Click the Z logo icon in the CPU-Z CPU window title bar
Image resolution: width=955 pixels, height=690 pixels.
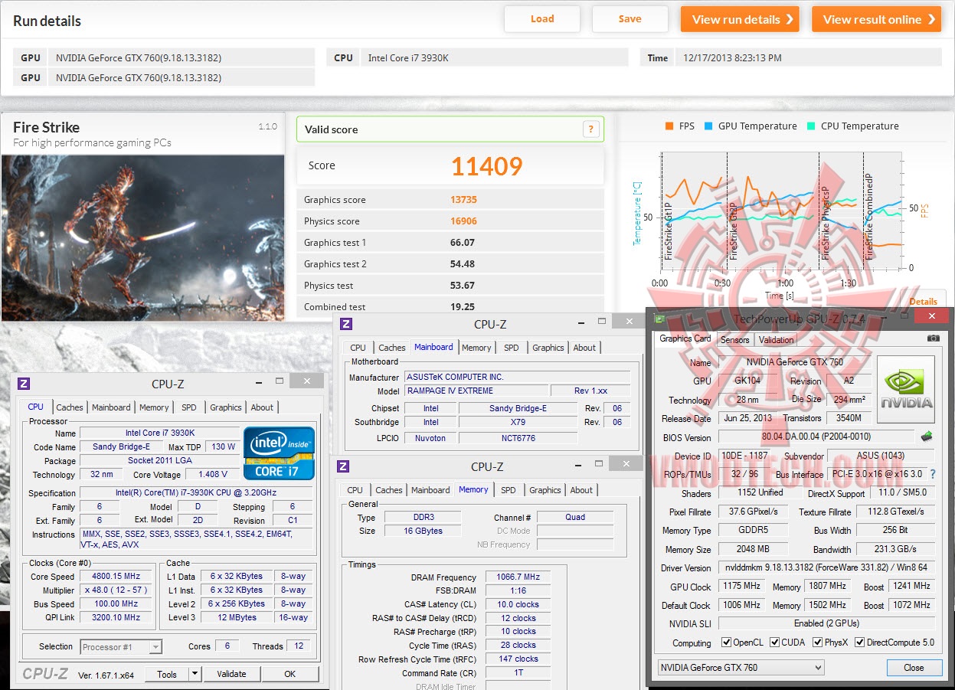pyautogui.click(x=24, y=384)
